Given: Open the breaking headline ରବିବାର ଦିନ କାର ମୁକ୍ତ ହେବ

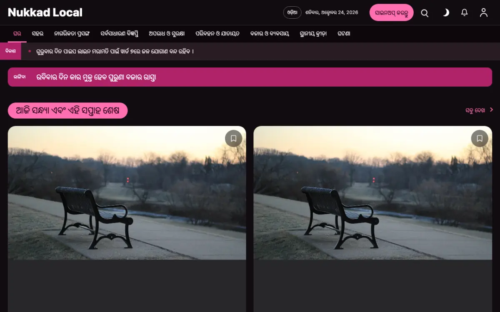Looking at the screenshot, I should click(96, 77).
